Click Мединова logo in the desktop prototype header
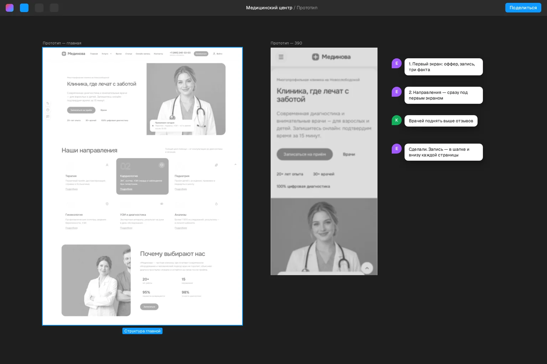The width and height of the screenshot is (547, 364). pos(73,54)
